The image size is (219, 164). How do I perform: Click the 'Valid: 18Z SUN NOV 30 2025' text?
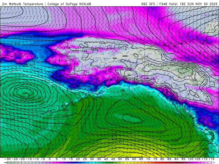point(193,4)
